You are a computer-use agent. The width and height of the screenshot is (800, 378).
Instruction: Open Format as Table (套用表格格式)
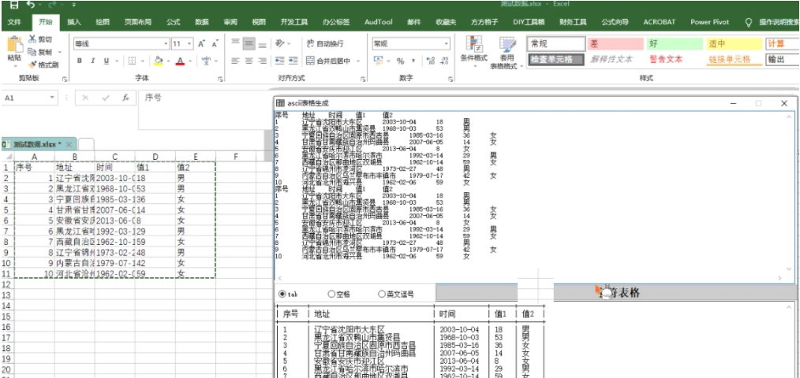pos(507,53)
